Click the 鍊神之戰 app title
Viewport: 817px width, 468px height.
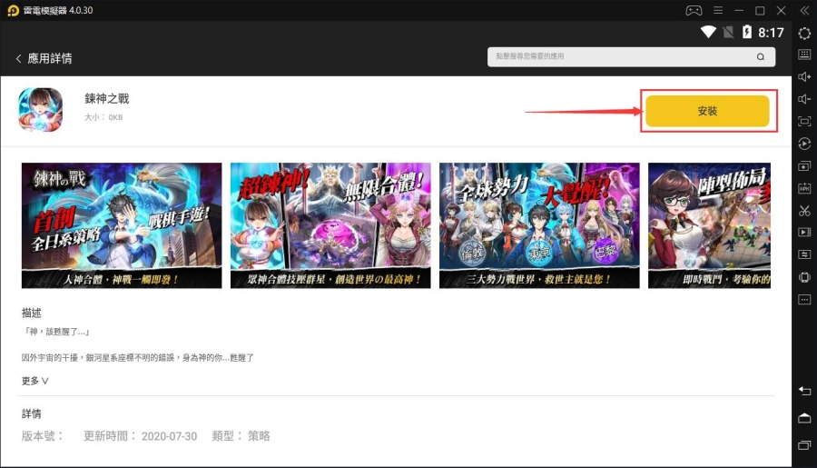coord(107,99)
